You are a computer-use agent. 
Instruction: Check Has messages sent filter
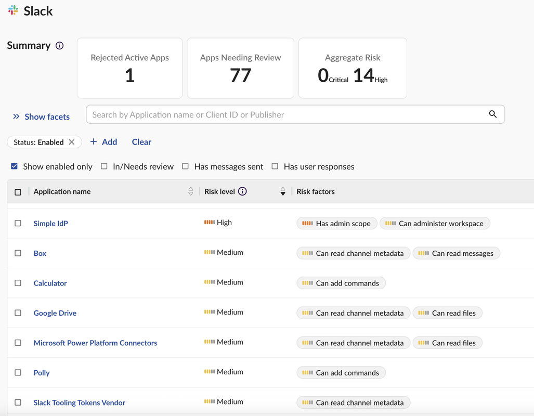coord(185,166)
